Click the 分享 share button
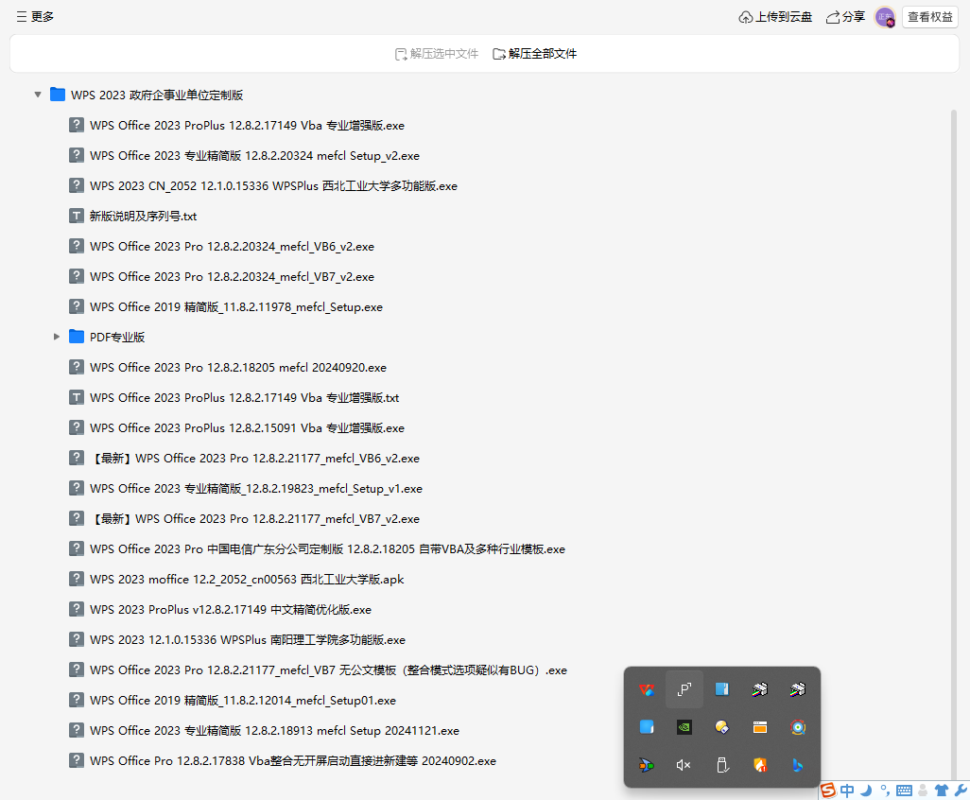The width and height of the screenshot is (970, 800). coord(845,17)
